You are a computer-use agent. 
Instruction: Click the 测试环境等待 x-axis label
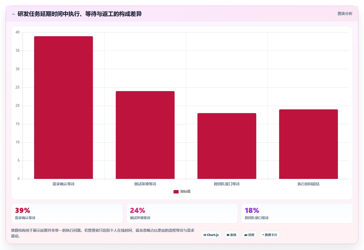145,184
